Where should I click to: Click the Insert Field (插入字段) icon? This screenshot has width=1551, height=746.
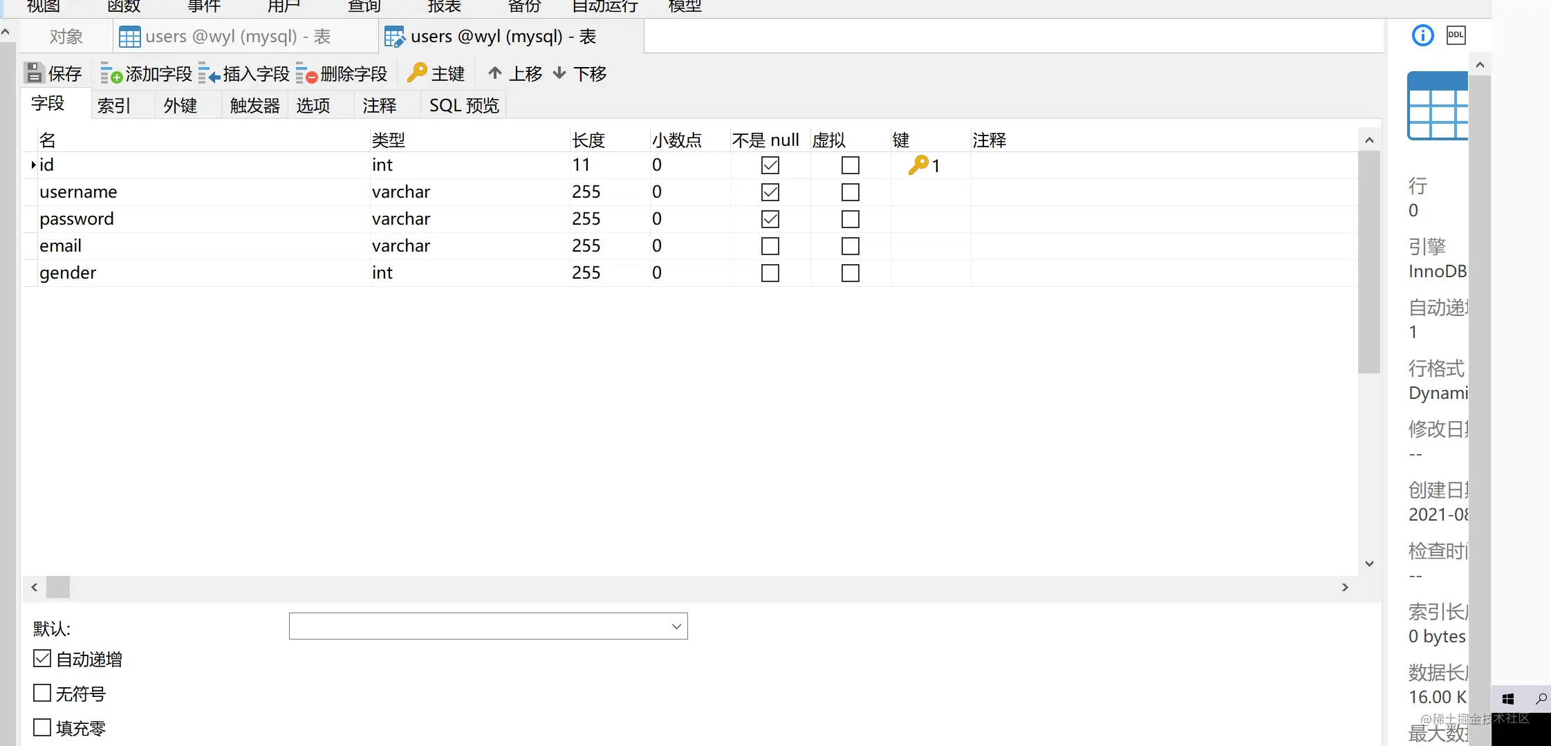[209, 73]
